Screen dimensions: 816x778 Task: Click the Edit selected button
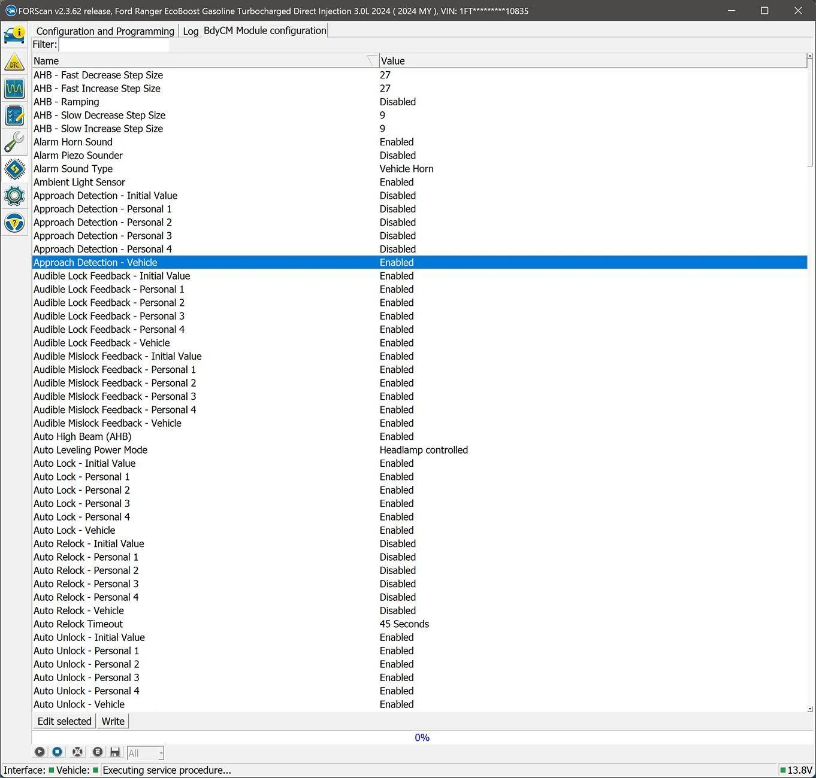64,721
